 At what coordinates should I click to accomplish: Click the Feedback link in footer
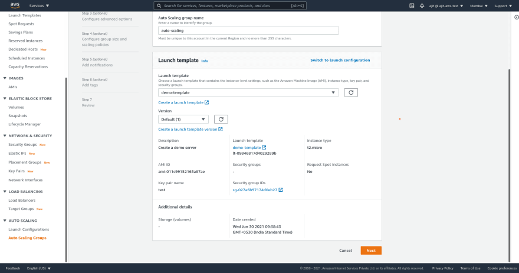[x=12, y=268]
